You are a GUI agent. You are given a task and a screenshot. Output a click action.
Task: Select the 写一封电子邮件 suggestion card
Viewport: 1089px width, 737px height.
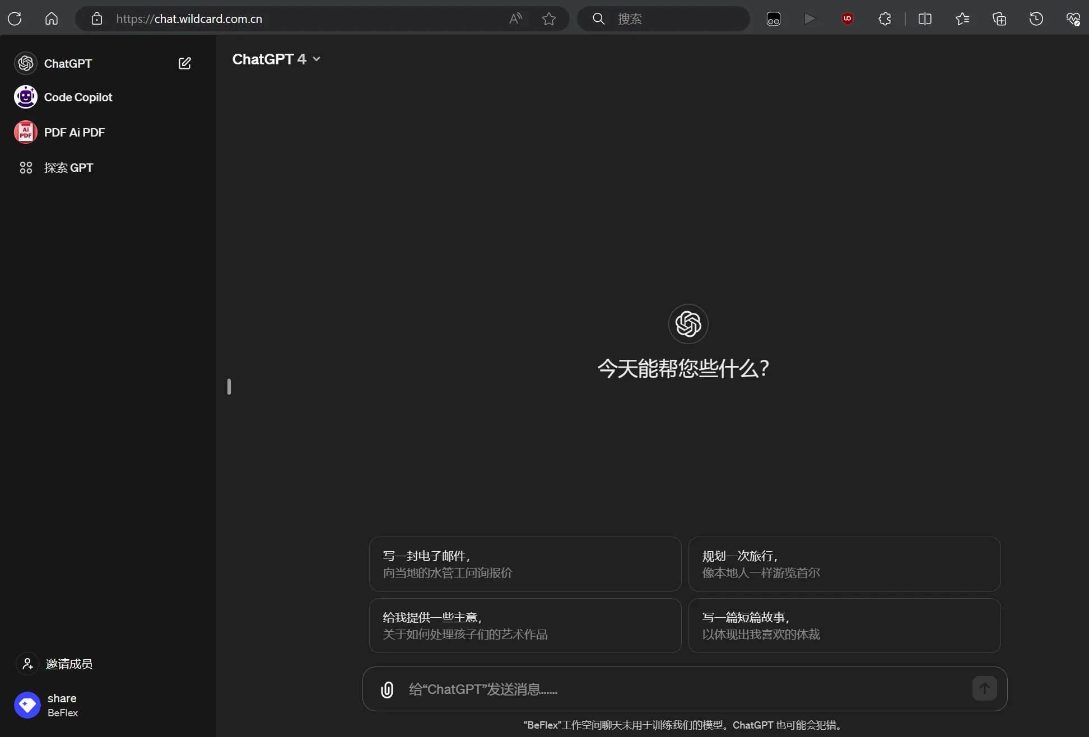point(524,564)
